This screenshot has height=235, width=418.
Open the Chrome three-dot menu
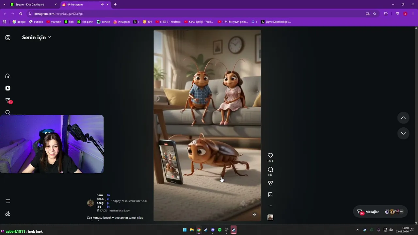(x=413, y=14)
